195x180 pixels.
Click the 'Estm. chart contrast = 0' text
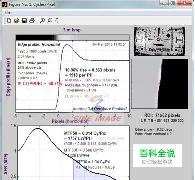click(153, 134)
